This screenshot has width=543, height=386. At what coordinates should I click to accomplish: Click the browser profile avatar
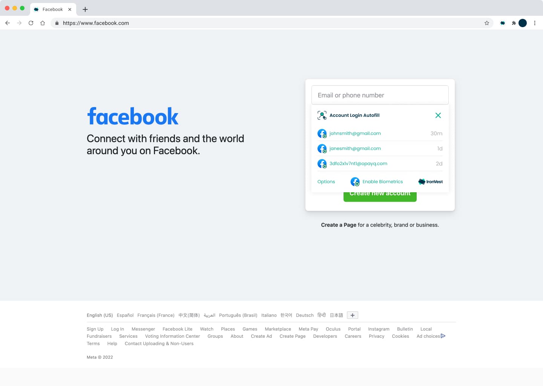pos(523,23)
